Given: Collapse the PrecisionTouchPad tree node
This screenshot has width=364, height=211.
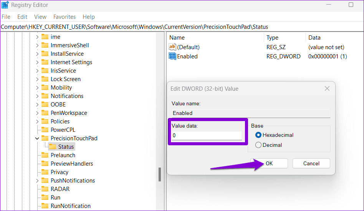Looking at the screenshot, I should click(x=37, y=138).
